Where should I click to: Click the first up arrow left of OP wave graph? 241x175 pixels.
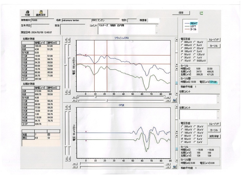66,108
